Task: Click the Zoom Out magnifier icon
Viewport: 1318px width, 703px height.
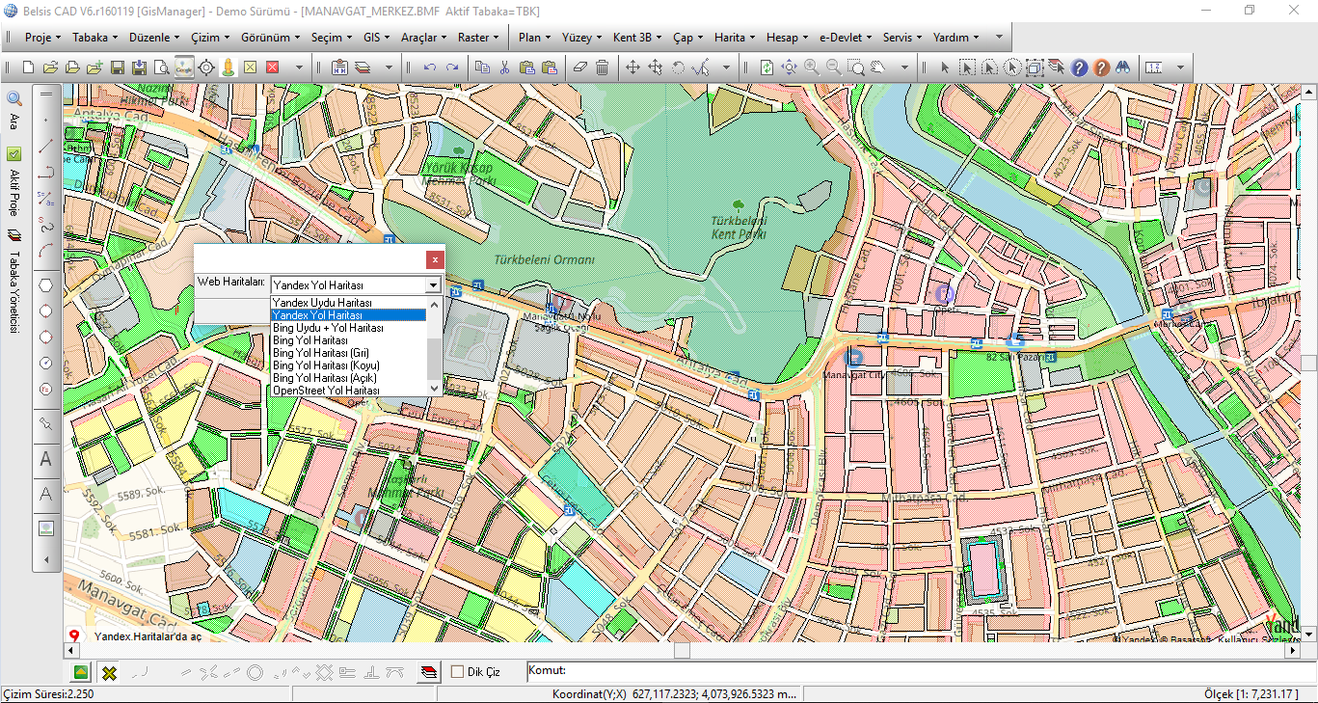Action: click(x=834, y=68)
